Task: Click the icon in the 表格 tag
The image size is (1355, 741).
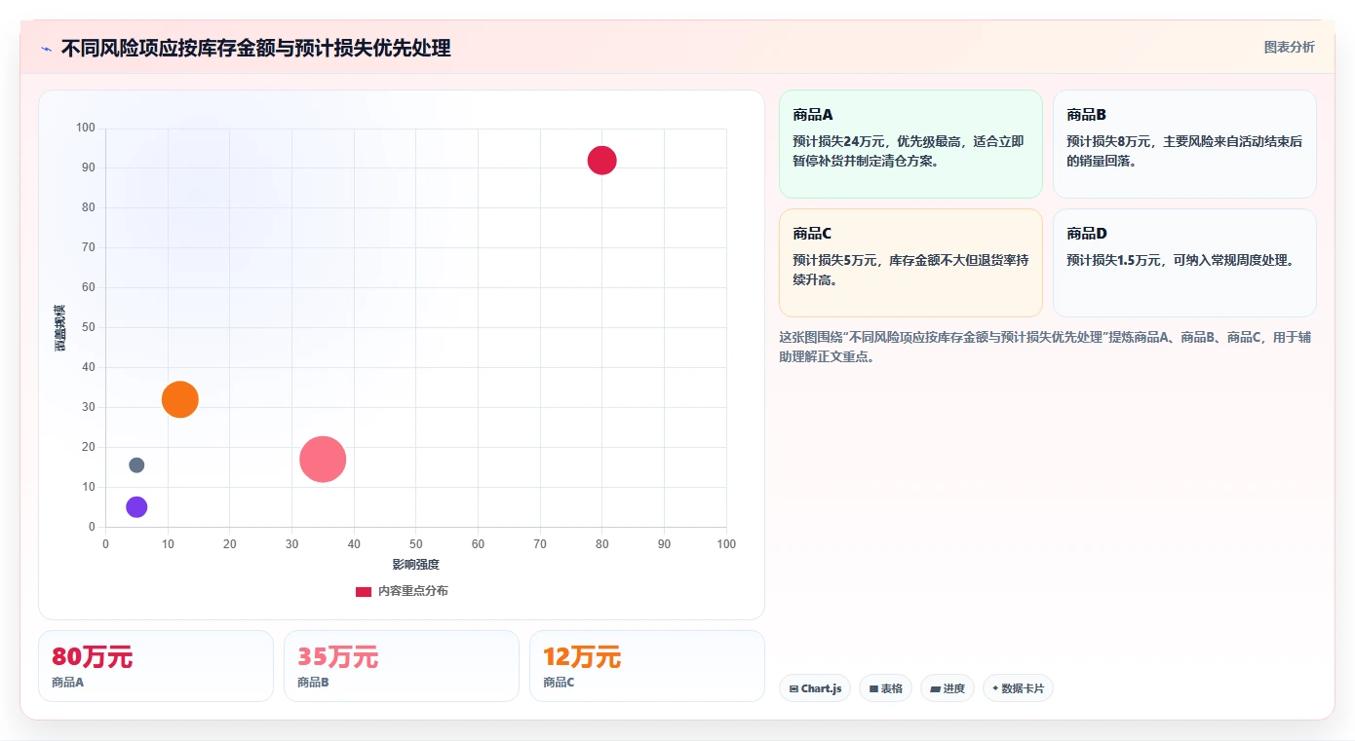Action: point(873,689)
